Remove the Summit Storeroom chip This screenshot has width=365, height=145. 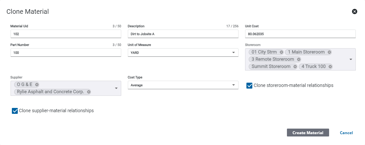tap(295, 67)
